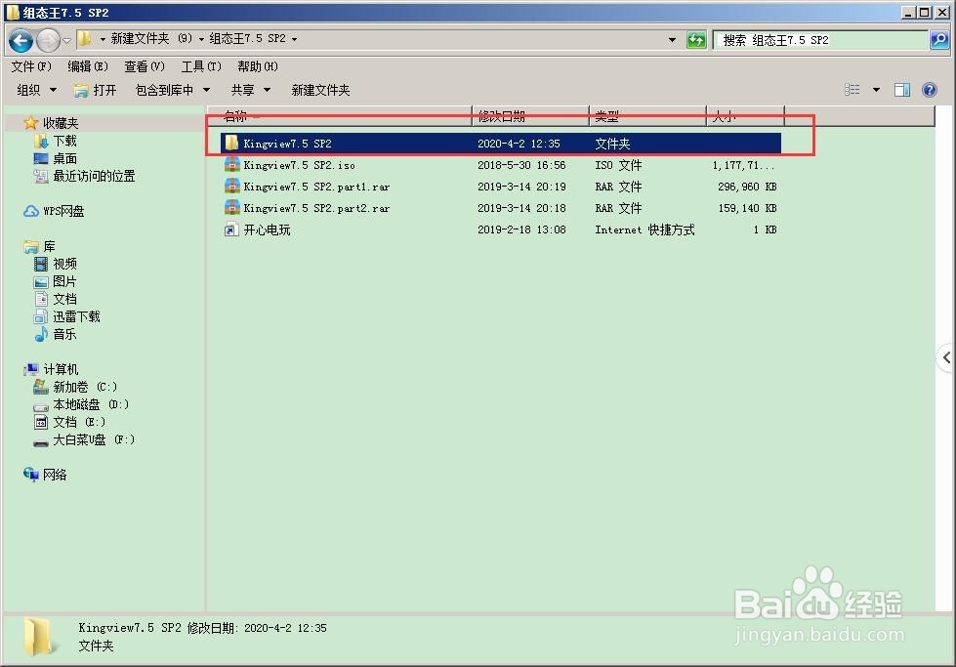Click the Forward navigation arrow
The height and width of the screenshot is (667, 956).
pyautogui.click(x=48, y=41)
